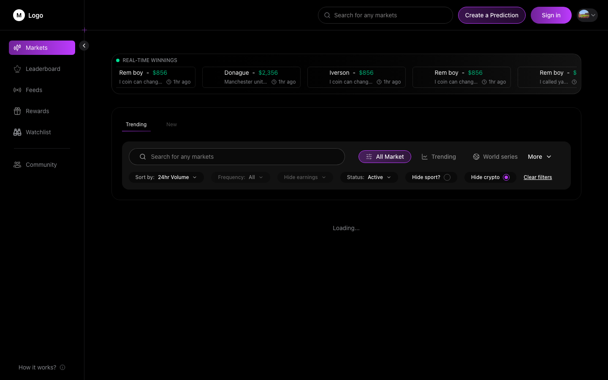Click the M logo icon
This screenshot has width=608, height=380.
click(x=19, y=15)
